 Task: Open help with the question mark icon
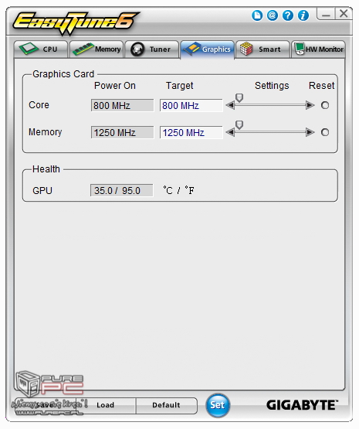[288, 15]
